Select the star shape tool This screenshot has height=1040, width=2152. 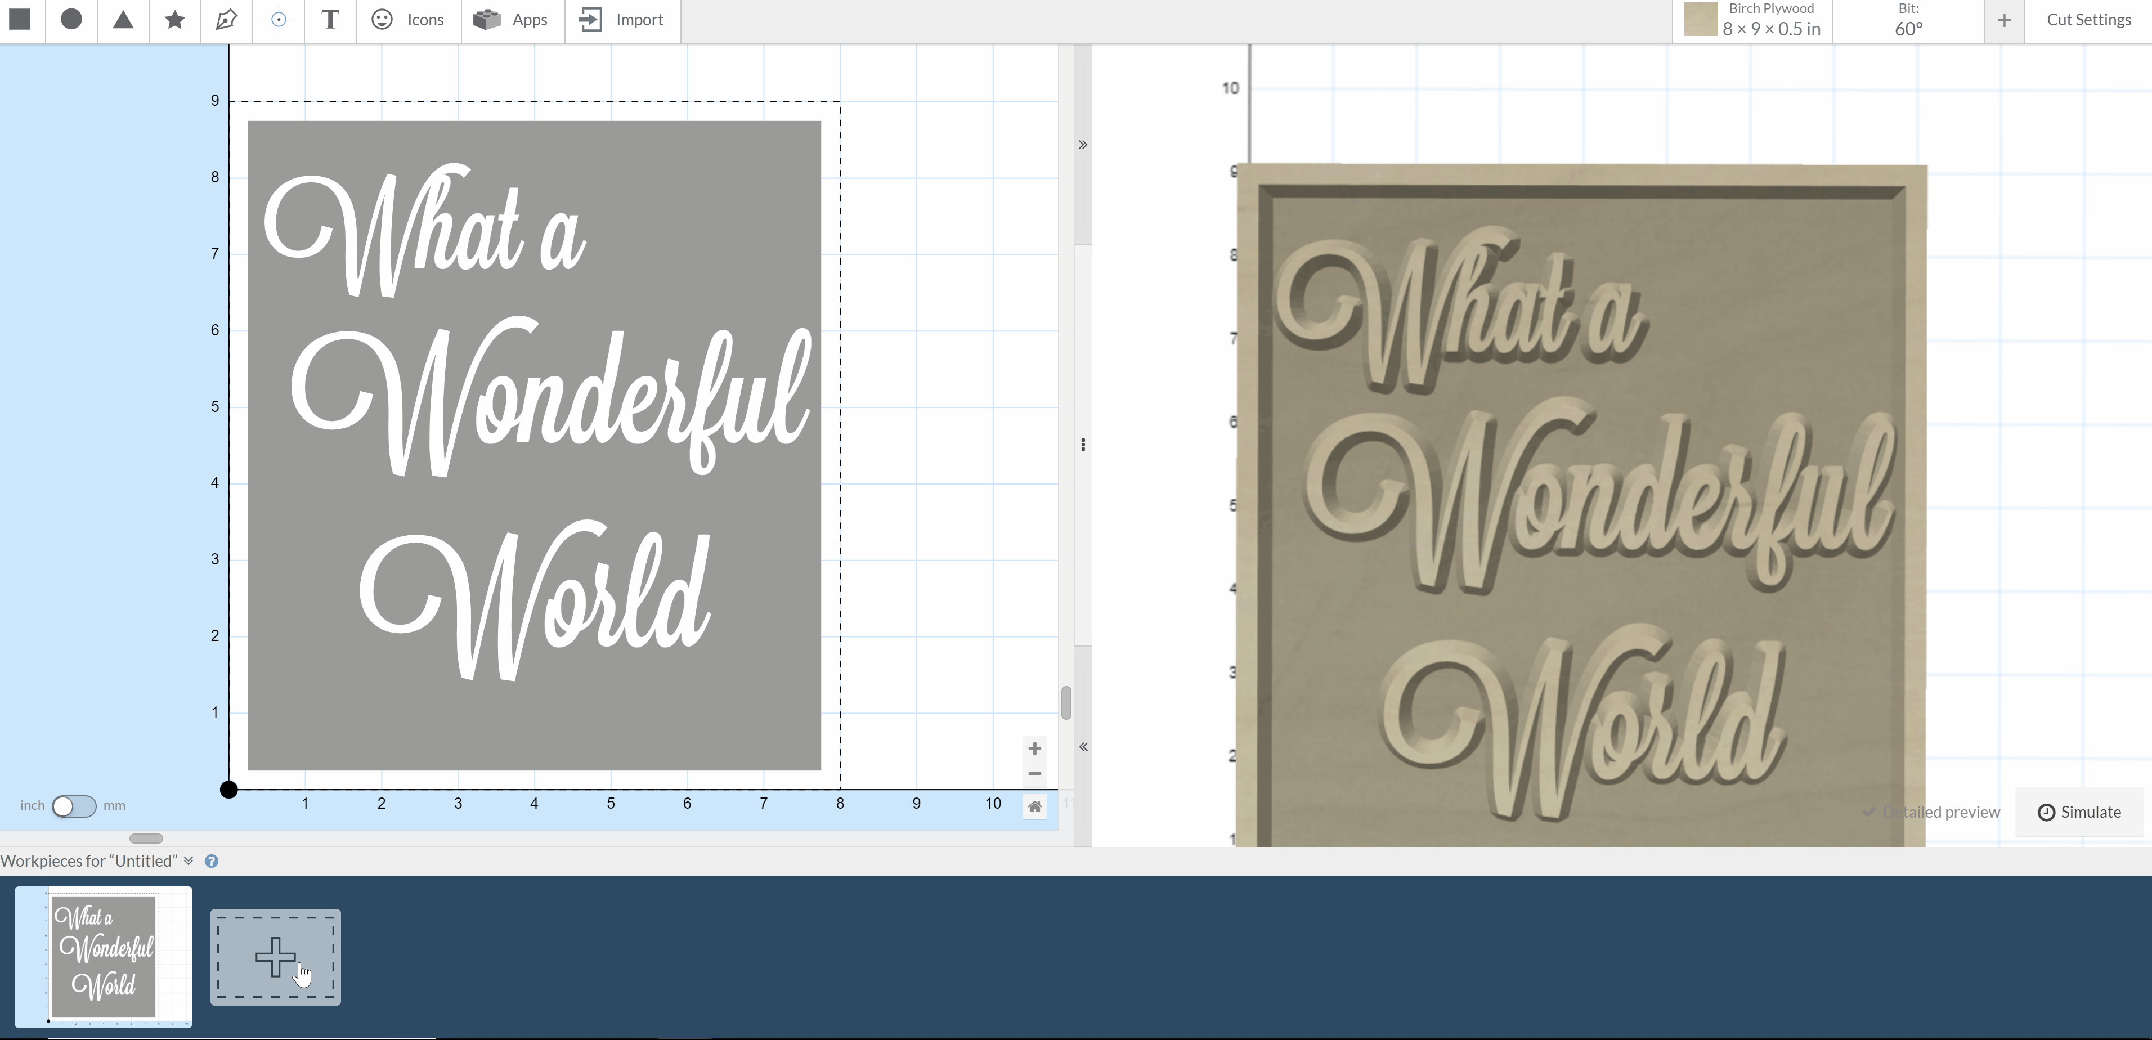[x=174, y=19]
